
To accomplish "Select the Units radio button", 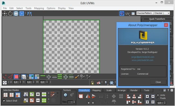I will pyautogui.click(x=158, y=95).
